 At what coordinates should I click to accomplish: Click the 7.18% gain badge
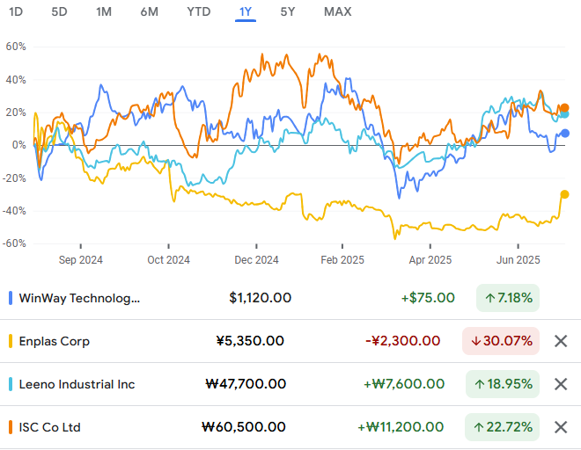(x=508, y=298)
